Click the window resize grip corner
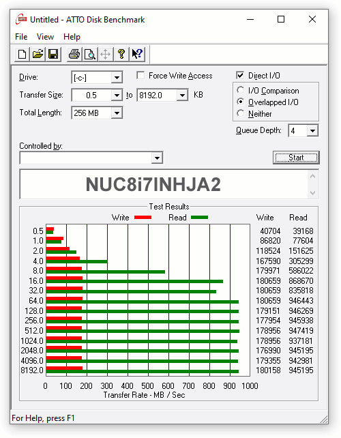This screenshot has height=438, width=341. coord(324,419)
